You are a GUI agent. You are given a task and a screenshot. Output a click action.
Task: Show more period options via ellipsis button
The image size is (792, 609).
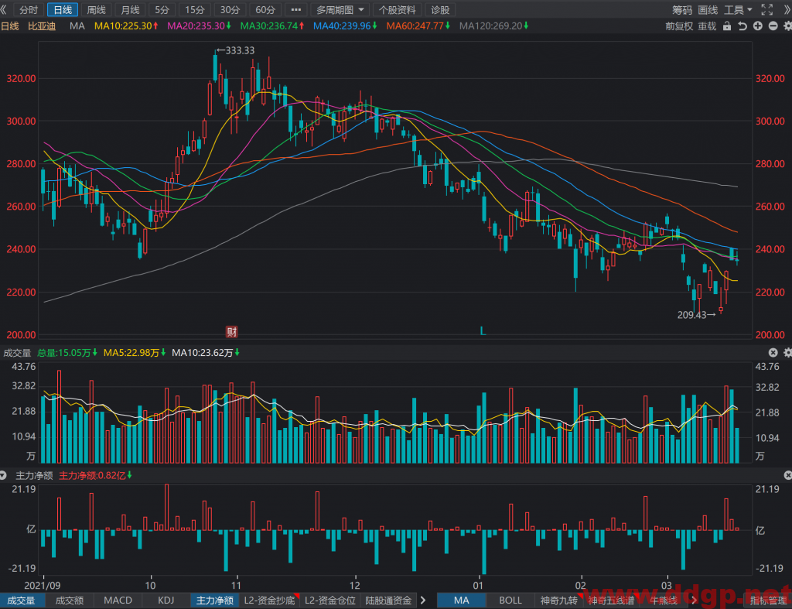click(296, 9)
